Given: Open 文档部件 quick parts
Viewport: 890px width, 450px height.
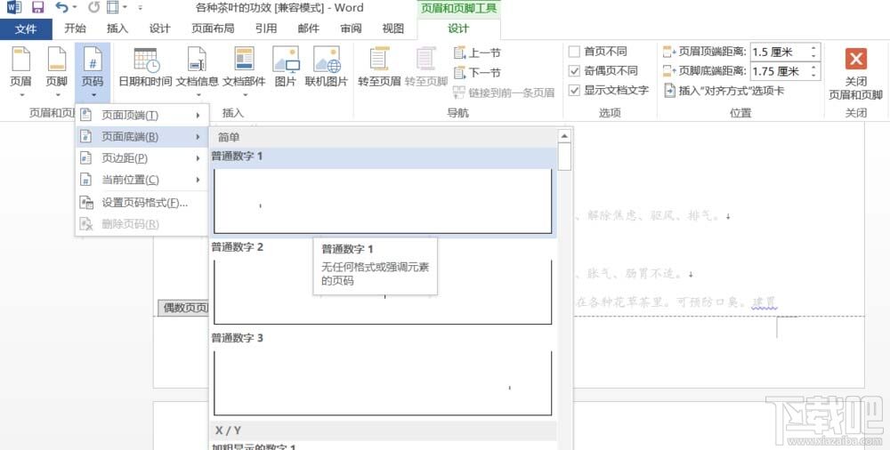Looking at the screenshot, I should click(244, 72).
